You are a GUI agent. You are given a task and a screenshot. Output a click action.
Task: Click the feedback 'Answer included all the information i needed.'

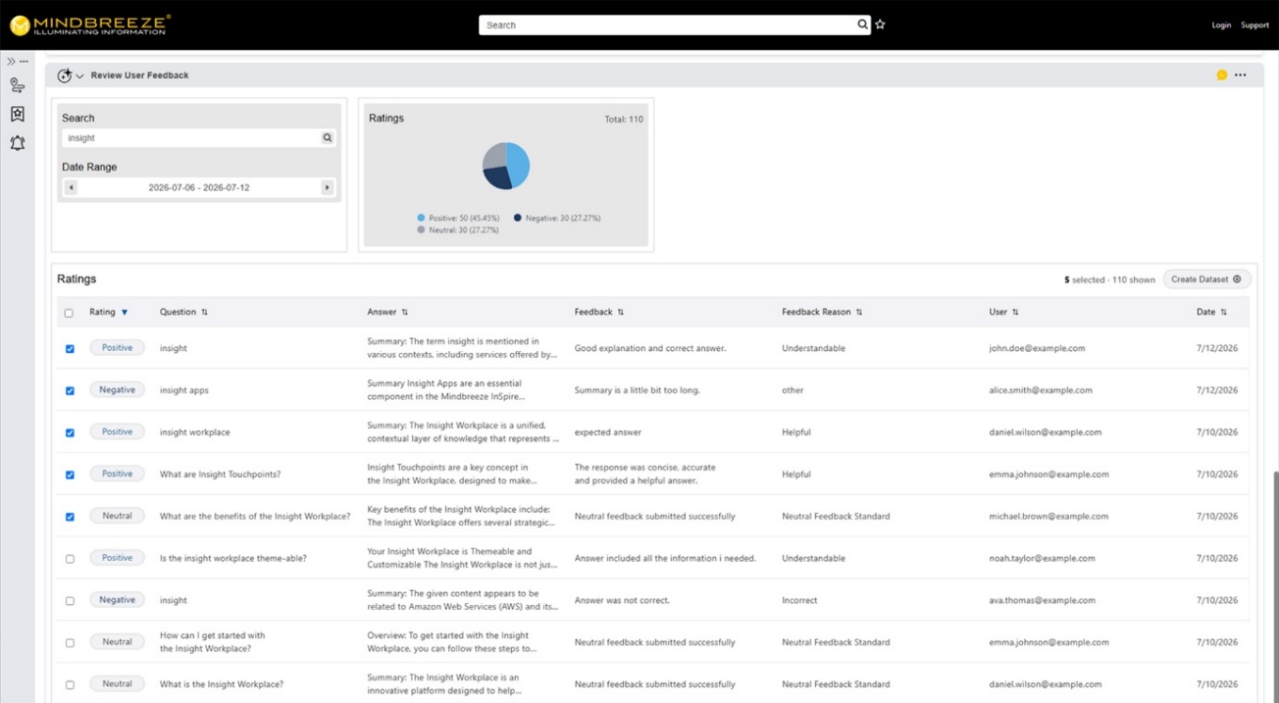pyautogui.click(x=665, y=558)
